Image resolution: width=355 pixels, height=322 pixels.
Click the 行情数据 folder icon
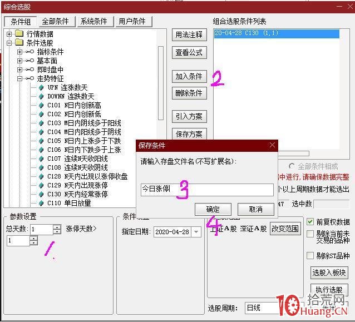(x=19, y=34)
